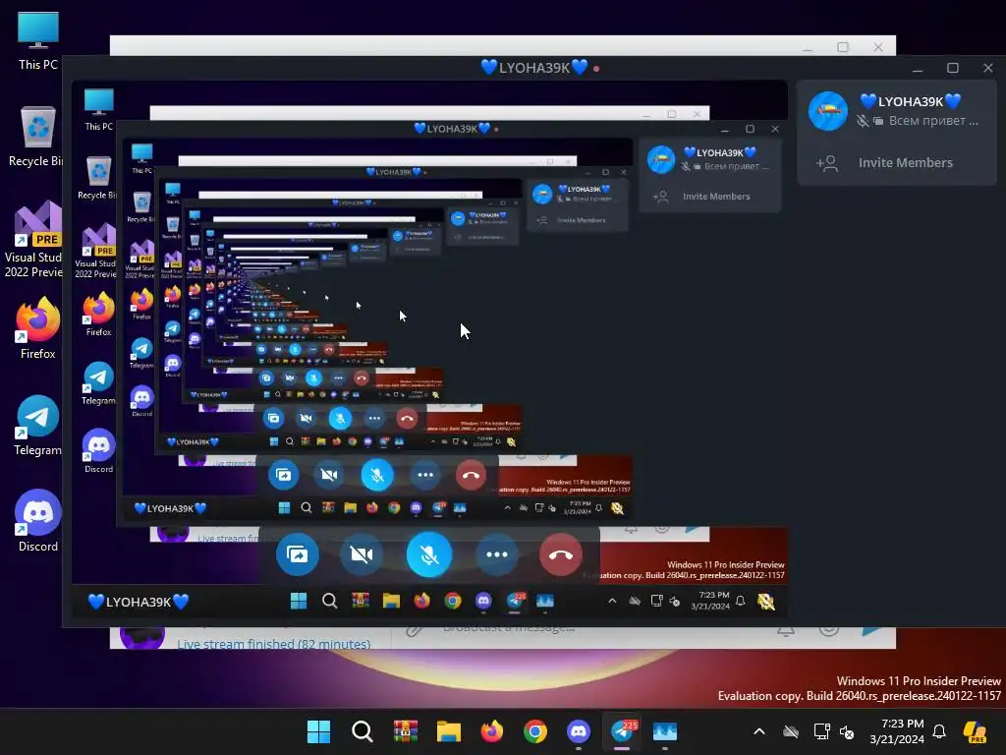The width and height of the screenshot is (1006, 755).
Task: Minimize the LYOHA39K video chat window
Action: [x=918, y=68]
